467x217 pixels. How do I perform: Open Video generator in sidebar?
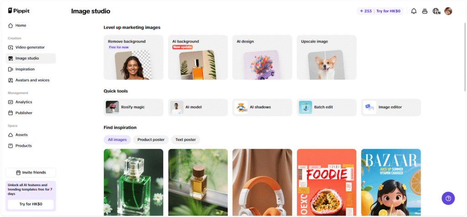click(x=31, y=47)
